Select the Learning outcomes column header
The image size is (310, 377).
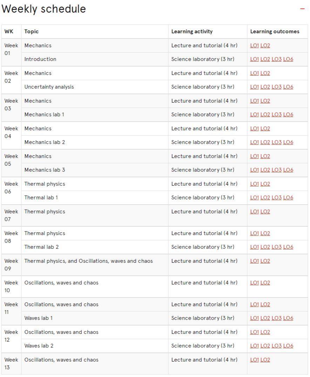pos(275,32)
